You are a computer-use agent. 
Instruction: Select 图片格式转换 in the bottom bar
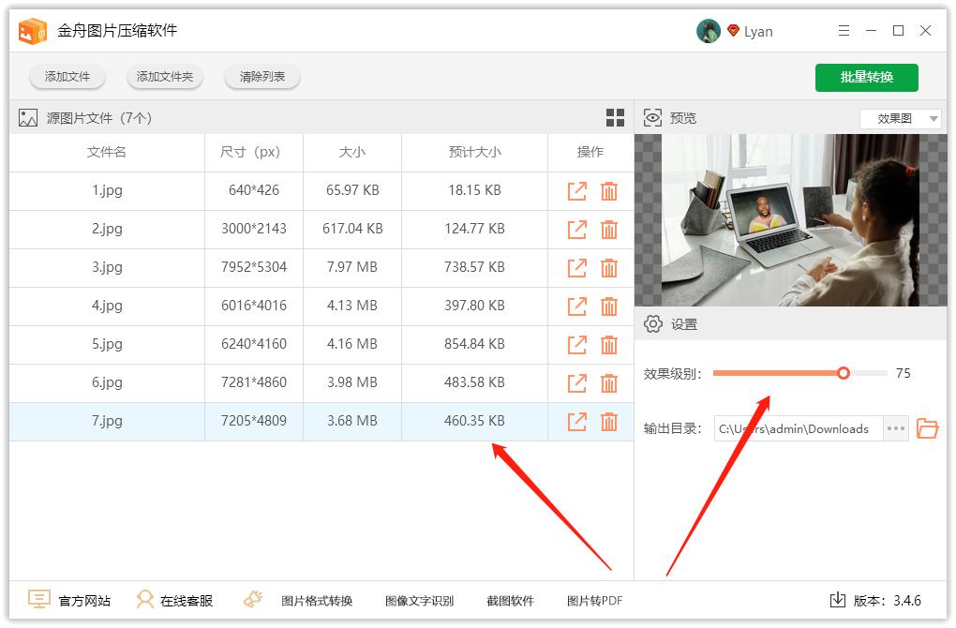(318, 599)
